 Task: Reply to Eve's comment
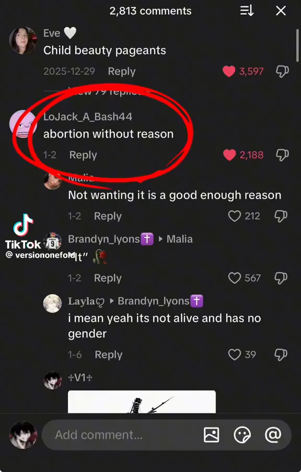pos(122,71)
